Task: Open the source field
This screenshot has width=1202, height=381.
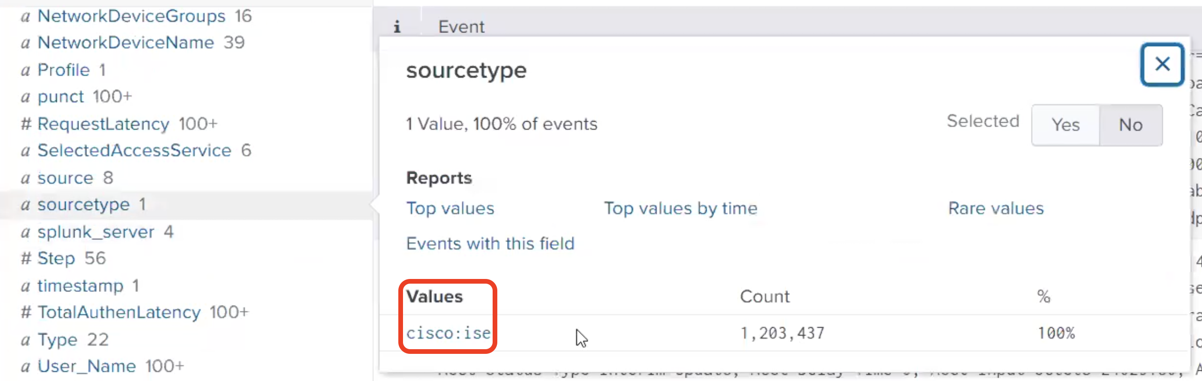Action: (65, 178)
